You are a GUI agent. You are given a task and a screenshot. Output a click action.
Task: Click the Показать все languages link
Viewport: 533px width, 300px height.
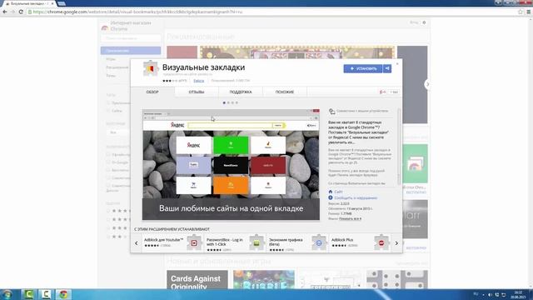(x=350, y=218)
